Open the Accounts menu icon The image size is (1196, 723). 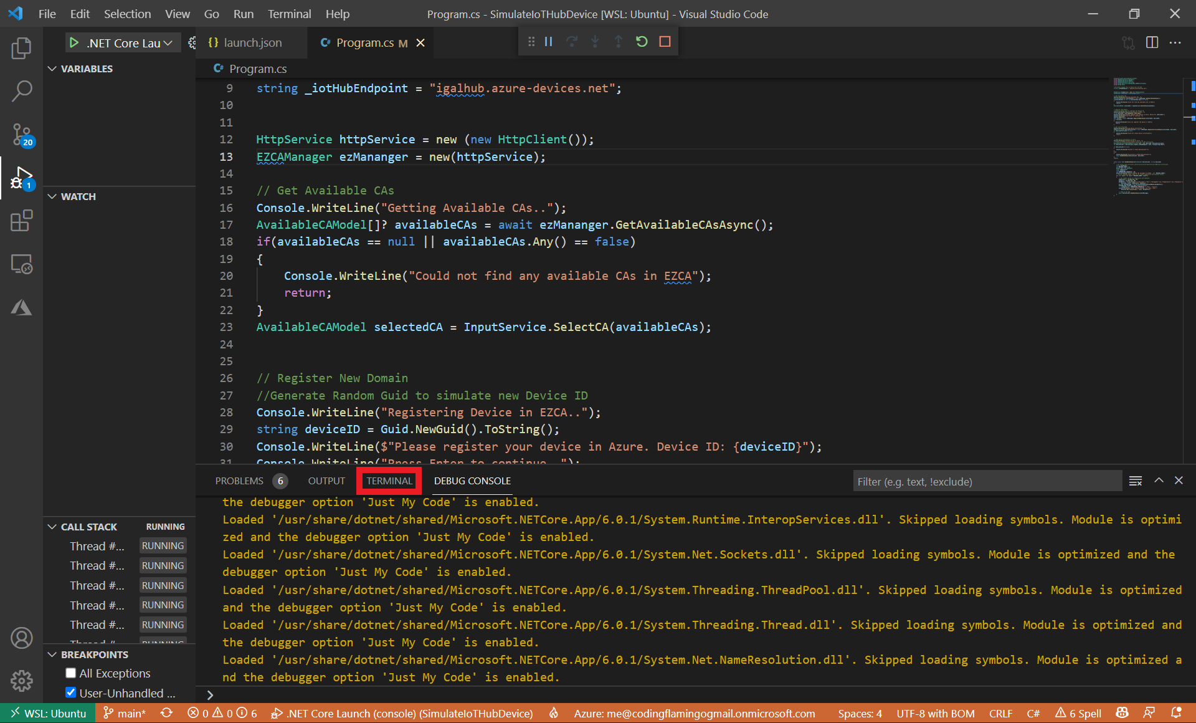pos(21,638)
